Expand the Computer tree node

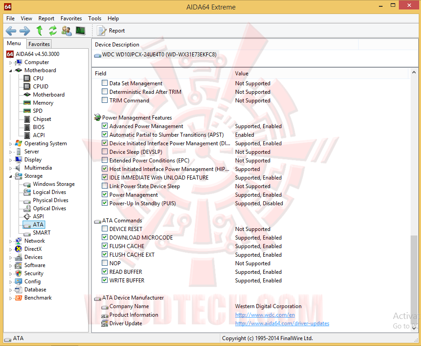(x=10, y=63)
